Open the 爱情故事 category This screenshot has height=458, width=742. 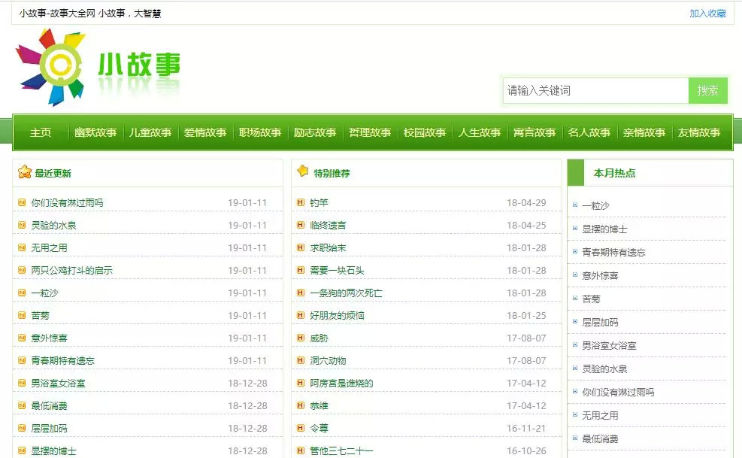(x=206, y=132)
